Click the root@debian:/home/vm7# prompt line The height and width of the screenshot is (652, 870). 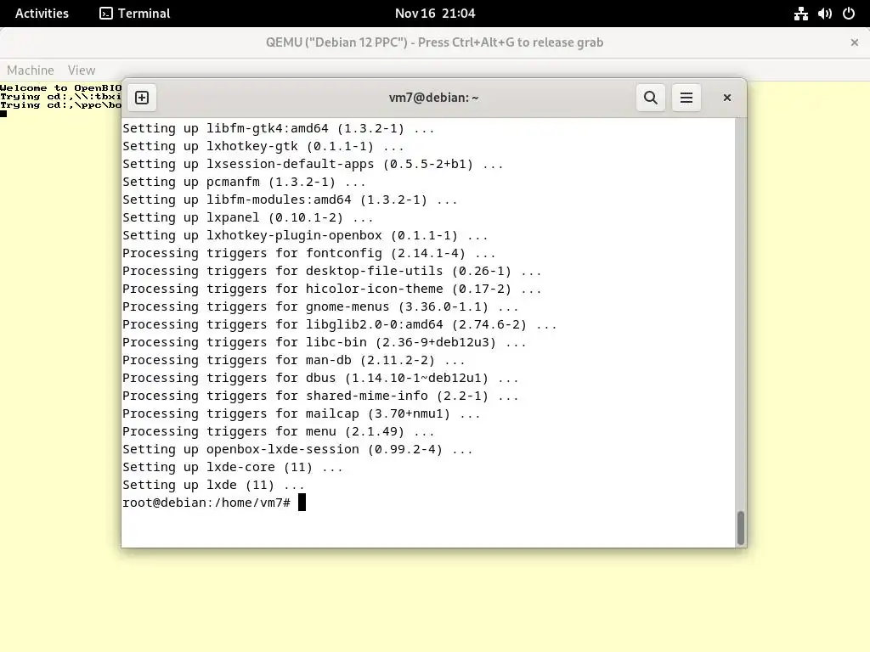point(214,503)
